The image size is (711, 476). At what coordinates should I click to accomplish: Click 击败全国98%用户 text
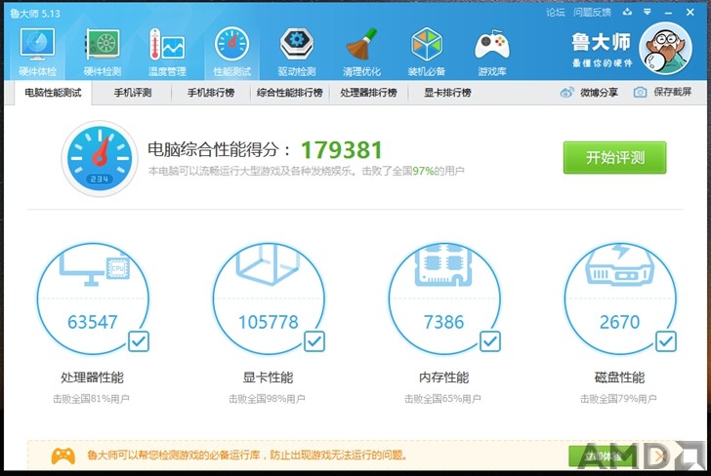[x=267, y=399]
